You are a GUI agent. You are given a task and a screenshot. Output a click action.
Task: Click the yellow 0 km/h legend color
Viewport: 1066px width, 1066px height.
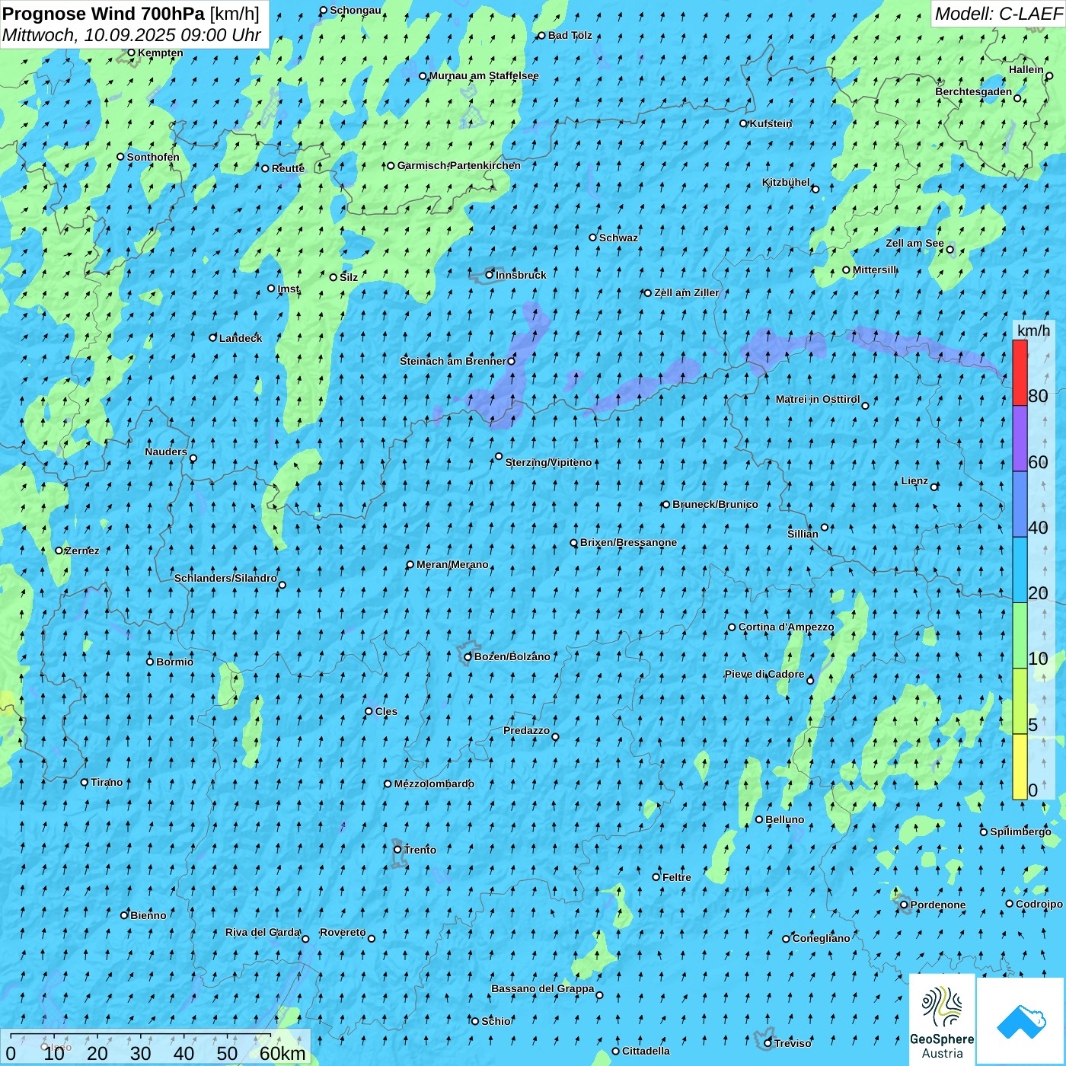tap(1020, 767)
